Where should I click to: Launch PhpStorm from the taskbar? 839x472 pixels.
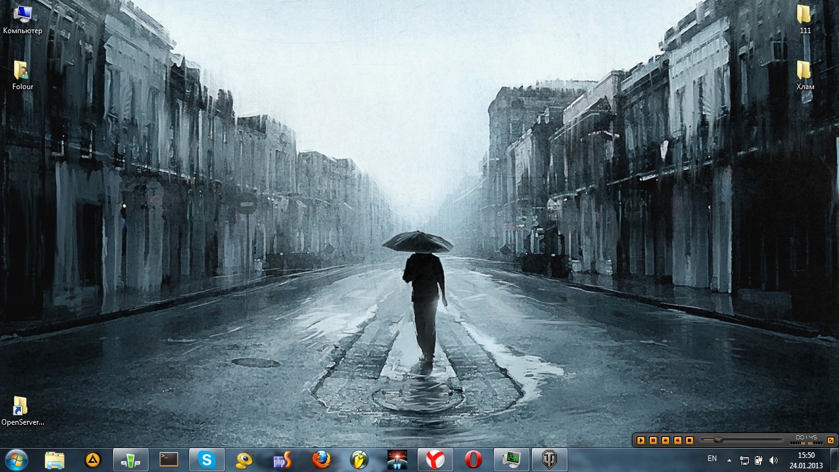pyautogui.click(x=283, y=460)
